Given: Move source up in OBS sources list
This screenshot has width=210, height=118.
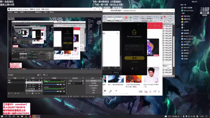Looking at the screenshot, I should coord(36,93).
